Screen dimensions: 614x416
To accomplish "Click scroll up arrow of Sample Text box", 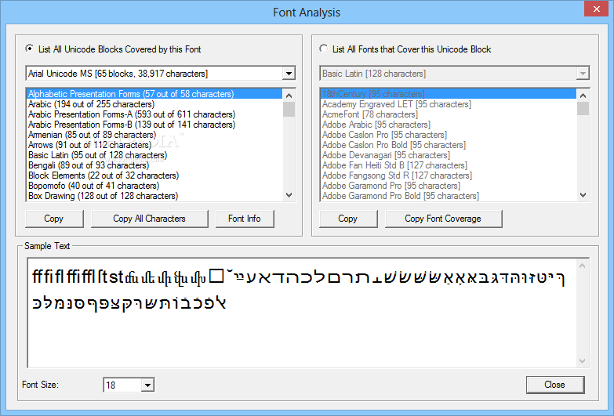I will 583,266.
